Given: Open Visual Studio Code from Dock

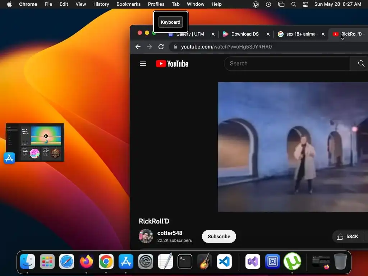Looking at the screenshot, I should point(224,262).
